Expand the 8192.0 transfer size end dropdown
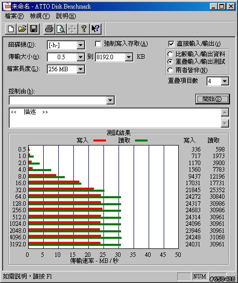The width and height of the screenshot is (238, 283). pyautogui.click(x=129, y=57)
